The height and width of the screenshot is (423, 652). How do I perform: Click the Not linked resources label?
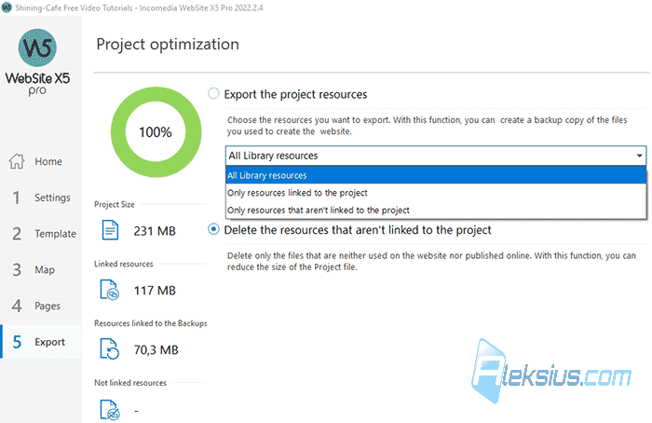[130, 383]
